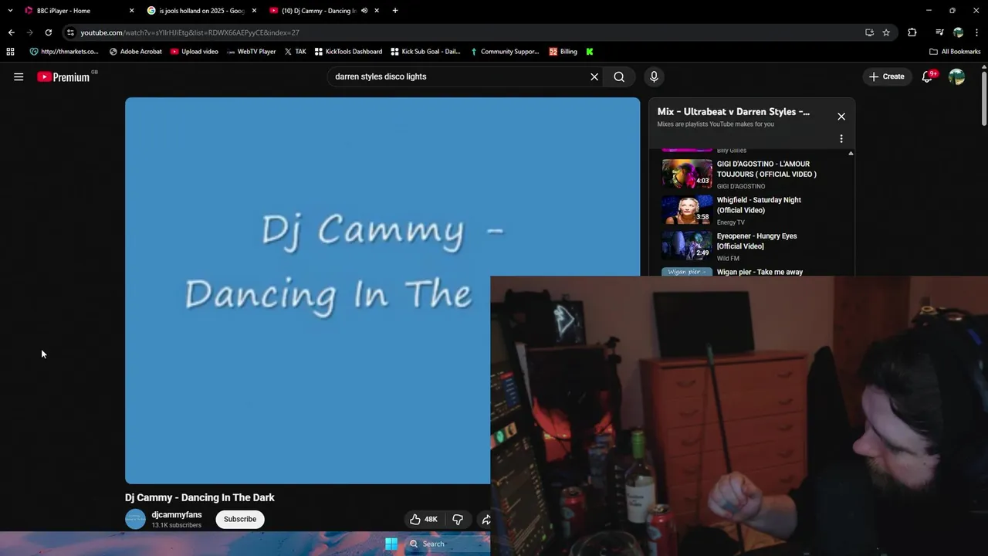View site information icon in address bar
The image size is (988, 556).
70,32
